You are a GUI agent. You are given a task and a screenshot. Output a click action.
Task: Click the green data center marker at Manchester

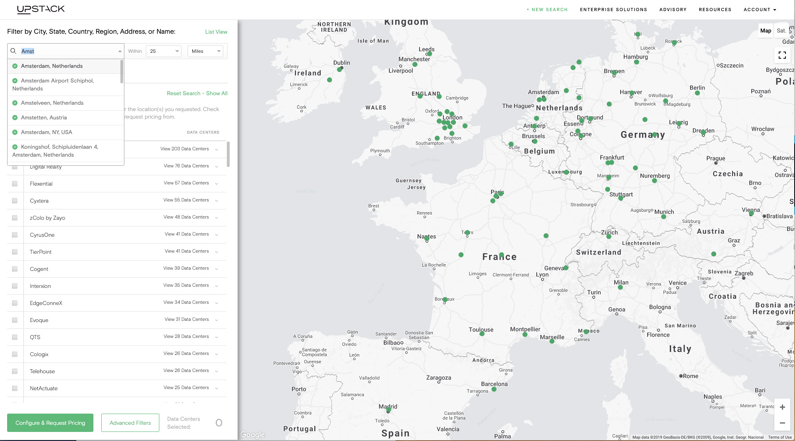[415, 64]
